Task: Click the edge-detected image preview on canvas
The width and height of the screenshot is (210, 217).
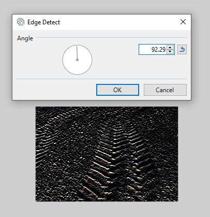Action: click(x=107, y=154)
